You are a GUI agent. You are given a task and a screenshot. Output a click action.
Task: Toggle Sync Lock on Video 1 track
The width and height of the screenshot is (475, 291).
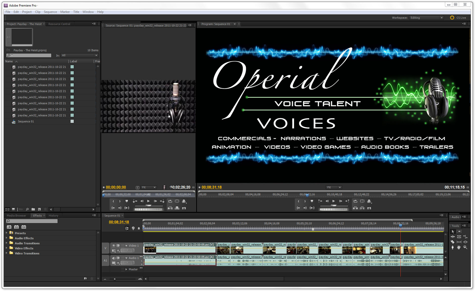[x=118, y=245]
